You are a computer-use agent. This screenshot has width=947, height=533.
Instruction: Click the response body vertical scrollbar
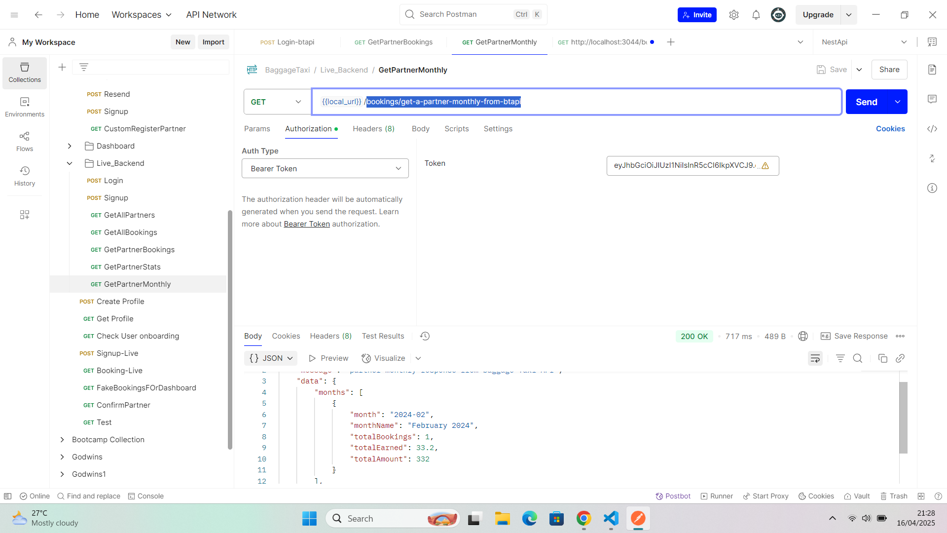[903, 418]
